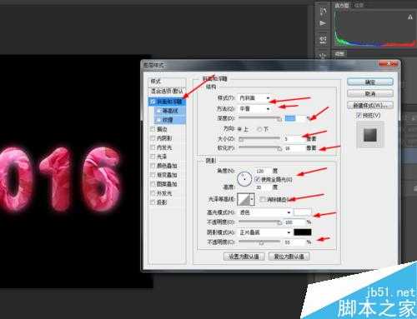Image resolution: width=417 pixels, height=319 pixels.
Task: Click the angle dial for shading direction
Action: [x=244, y=179]
